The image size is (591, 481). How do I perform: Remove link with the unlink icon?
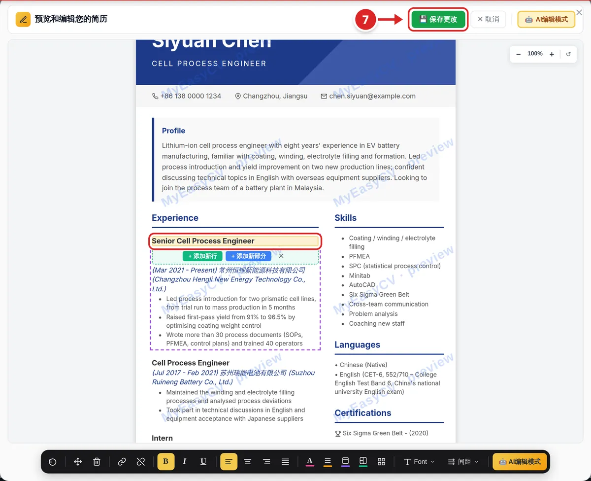pyautogui.click(x=141, y=462)
